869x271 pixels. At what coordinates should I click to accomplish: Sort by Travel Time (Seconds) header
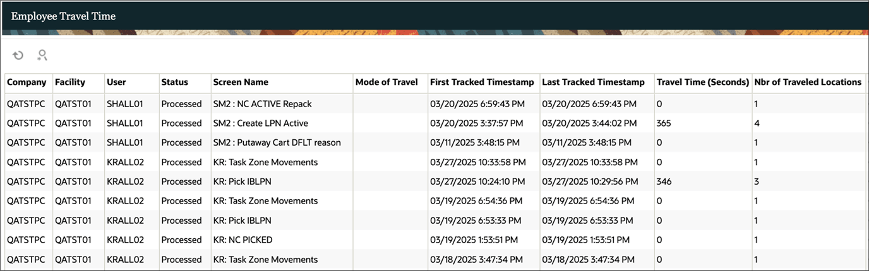pyautogui.click(x=702, y=83)
